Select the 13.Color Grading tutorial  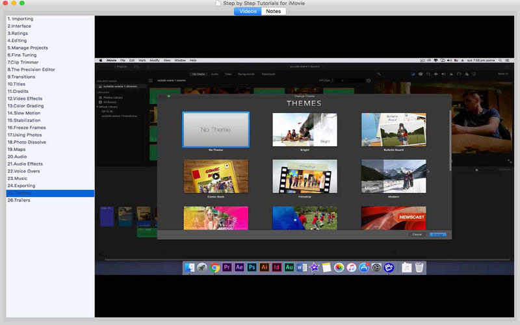25,106
